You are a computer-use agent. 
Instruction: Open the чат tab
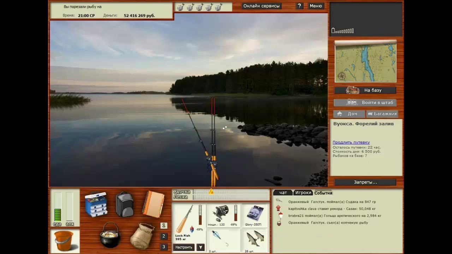pos(283,193)
